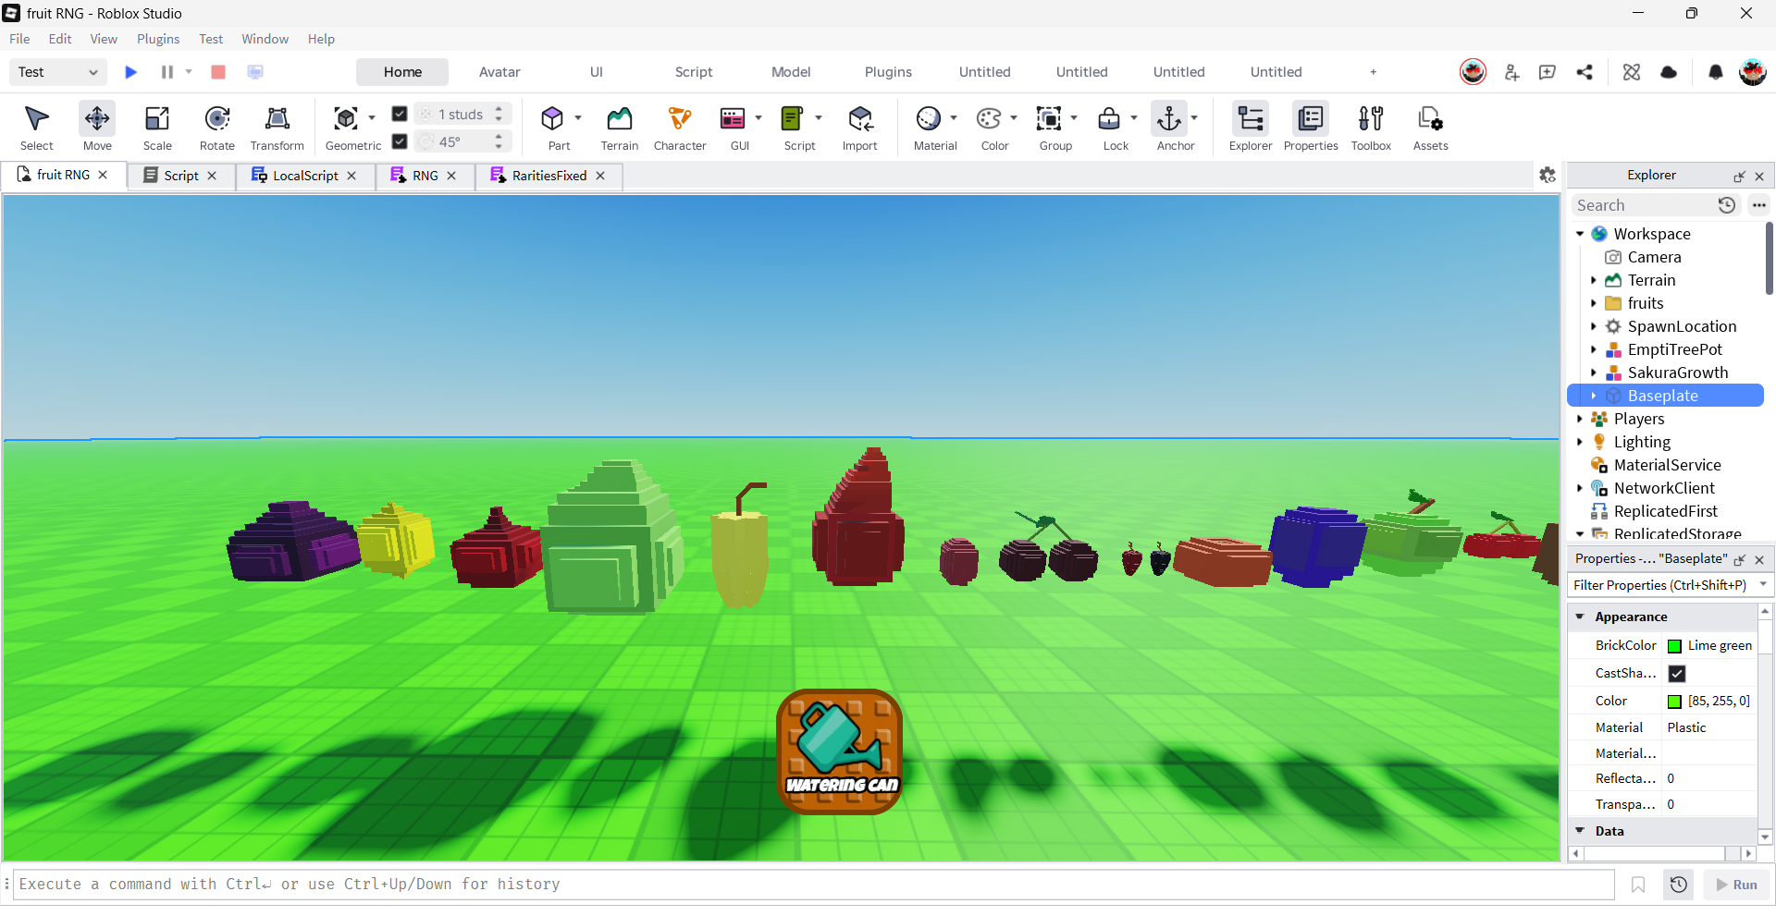The height and width of the screenshot is (916, 1776).
Task: Start playtest with the Play button
Action: point(131,72)
